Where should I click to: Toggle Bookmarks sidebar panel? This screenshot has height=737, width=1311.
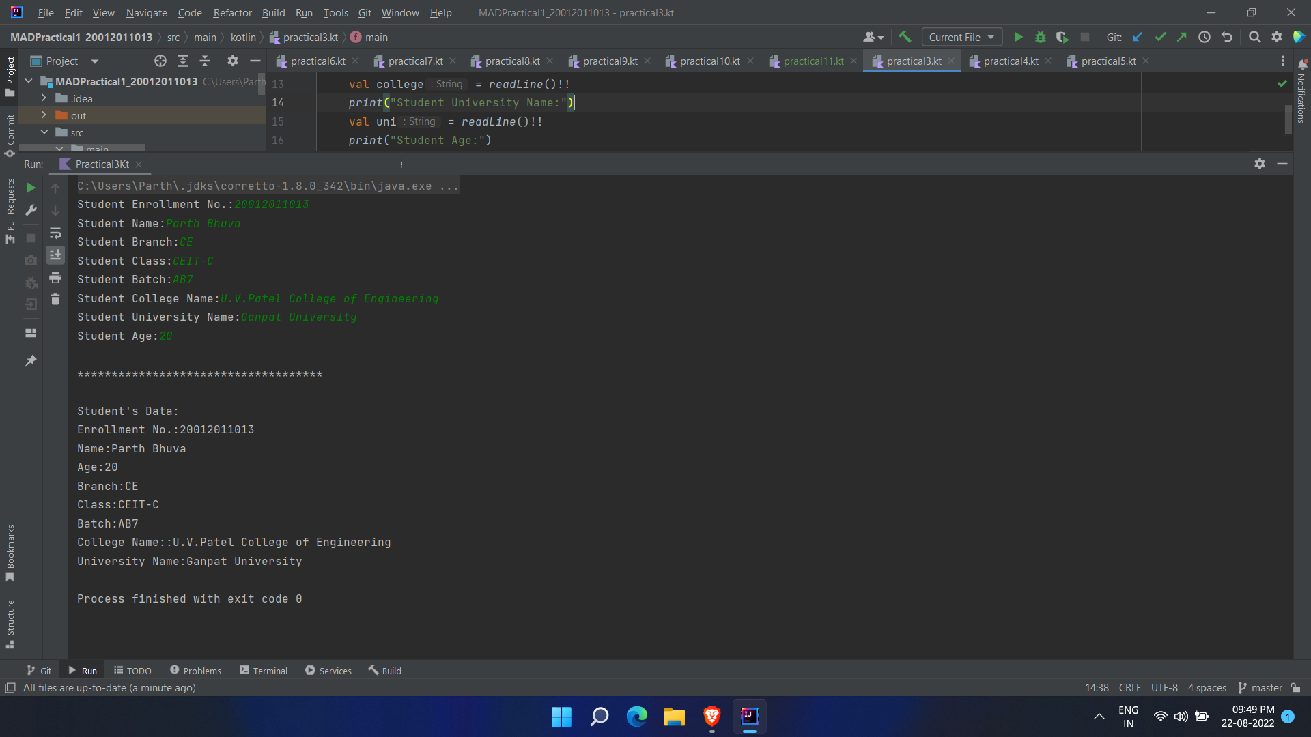[x=10, y=553]
